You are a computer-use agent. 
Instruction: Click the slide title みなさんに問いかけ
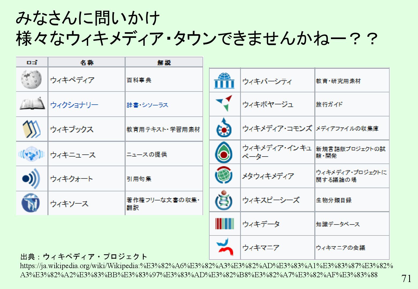click(x=88, y=18)
